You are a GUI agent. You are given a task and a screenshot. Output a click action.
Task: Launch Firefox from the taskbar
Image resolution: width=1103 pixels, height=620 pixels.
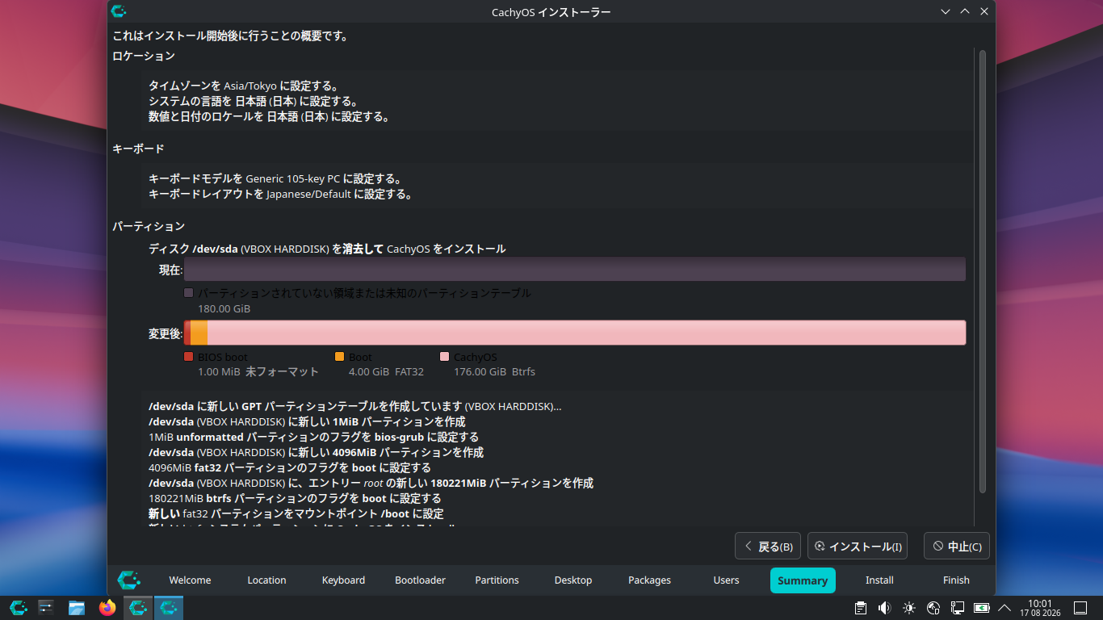107,608
